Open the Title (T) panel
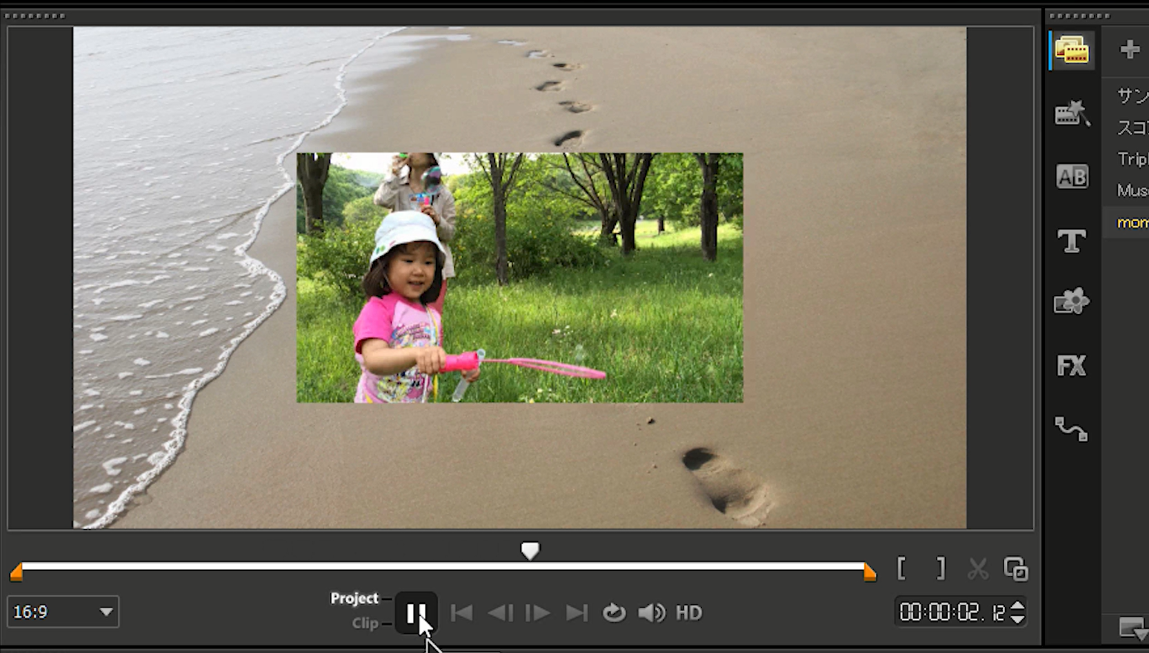1149x653 pixels. pos(1071,241)
